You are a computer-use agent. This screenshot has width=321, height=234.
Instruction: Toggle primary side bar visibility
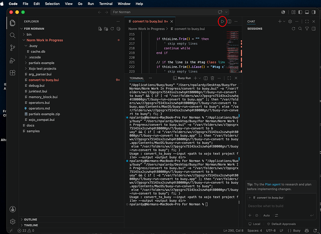[x=300, y=12]
